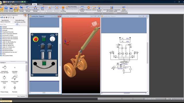Open Connection Profiles

click(x=82, y=9)
